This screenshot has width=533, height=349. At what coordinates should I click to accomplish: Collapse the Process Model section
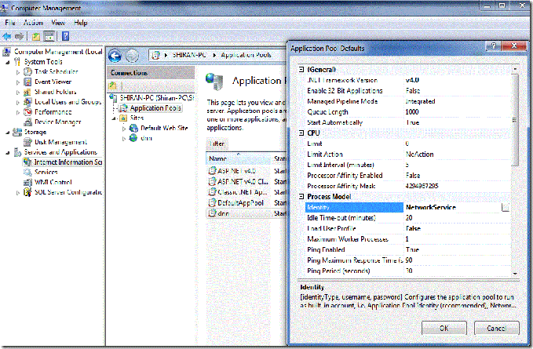click(x=301, y=196)
